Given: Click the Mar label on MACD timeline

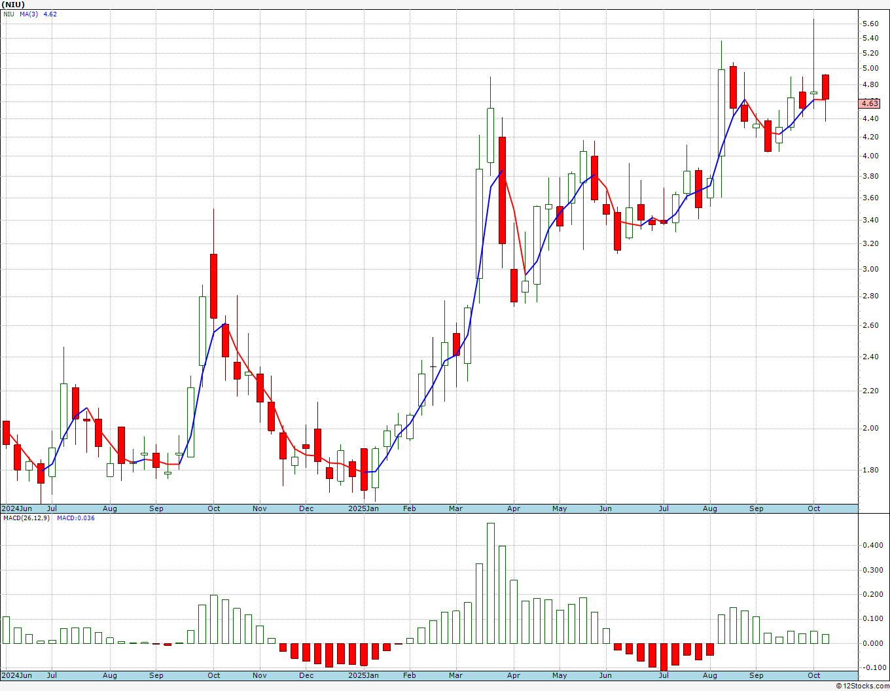Looking at the screenshot, I should click(455, 675).
